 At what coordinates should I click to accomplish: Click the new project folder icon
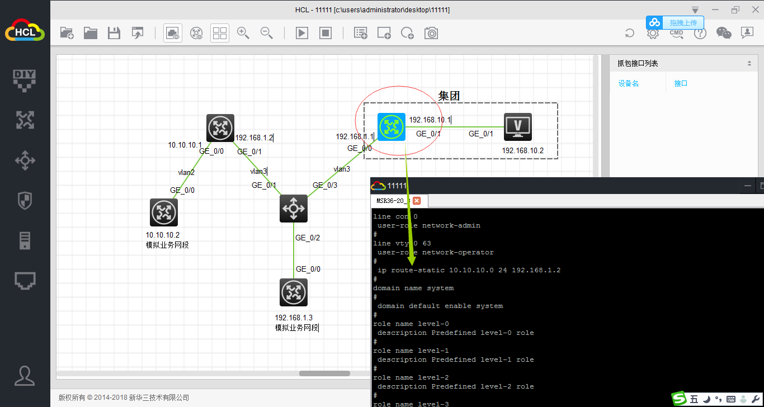67,33
